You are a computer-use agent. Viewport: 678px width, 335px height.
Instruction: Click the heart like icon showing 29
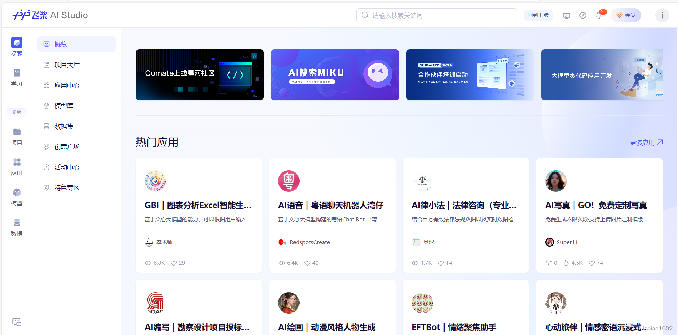pyautogui.click(x=174, y=263)
